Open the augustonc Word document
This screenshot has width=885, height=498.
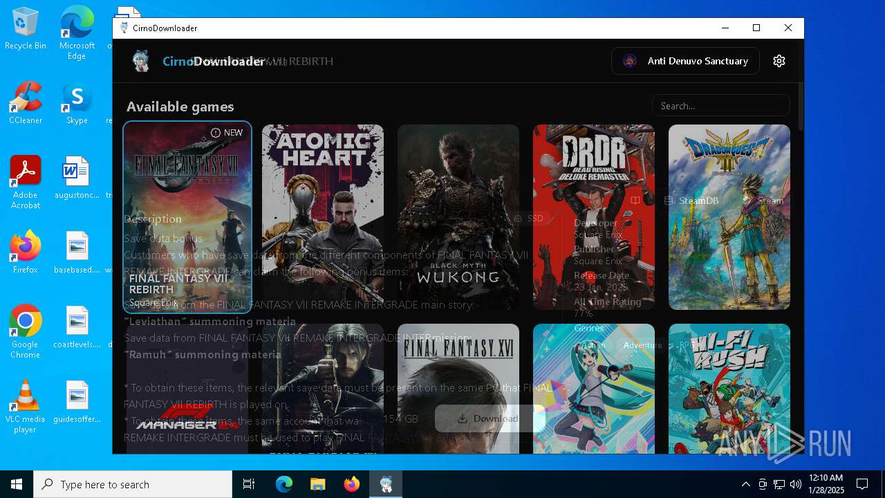click(77, 178)
